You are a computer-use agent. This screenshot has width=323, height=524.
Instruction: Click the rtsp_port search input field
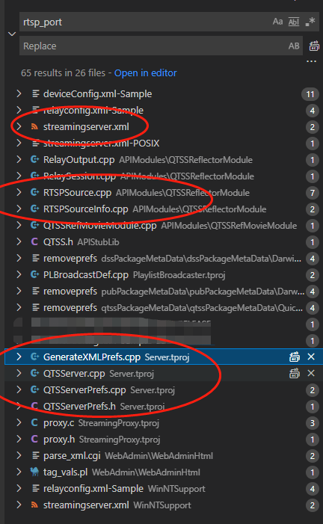pos(146,22)
